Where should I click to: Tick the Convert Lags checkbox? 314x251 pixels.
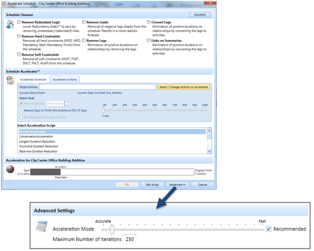coord(149,22)
